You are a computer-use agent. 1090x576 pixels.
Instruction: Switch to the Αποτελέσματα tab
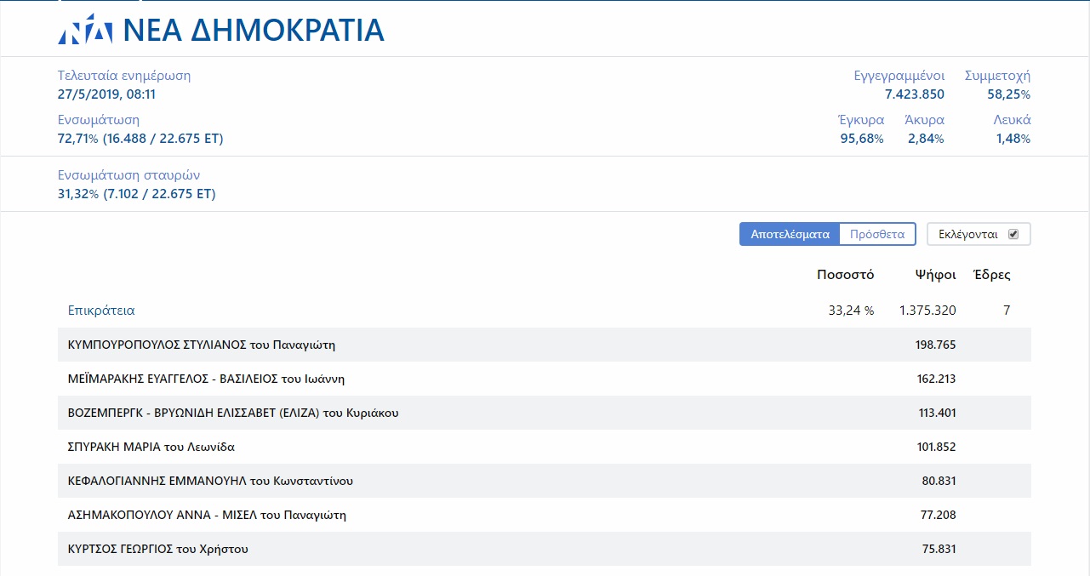click(790, 234)
